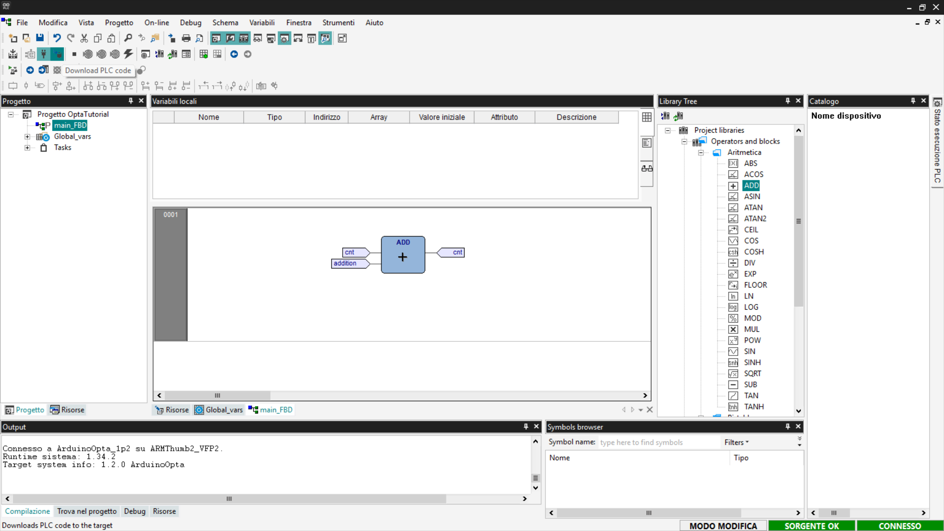Click the Connect to target plug icon
Screen dimensions: 944x531
(x=44, y=54)
